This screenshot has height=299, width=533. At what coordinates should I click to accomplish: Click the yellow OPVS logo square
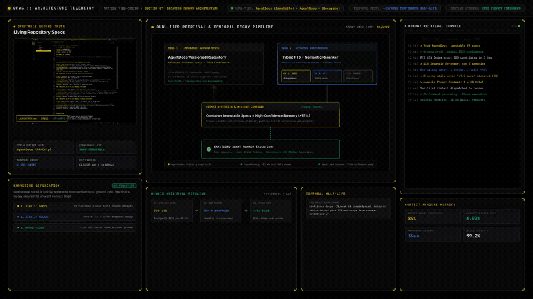tap(10, 8)
